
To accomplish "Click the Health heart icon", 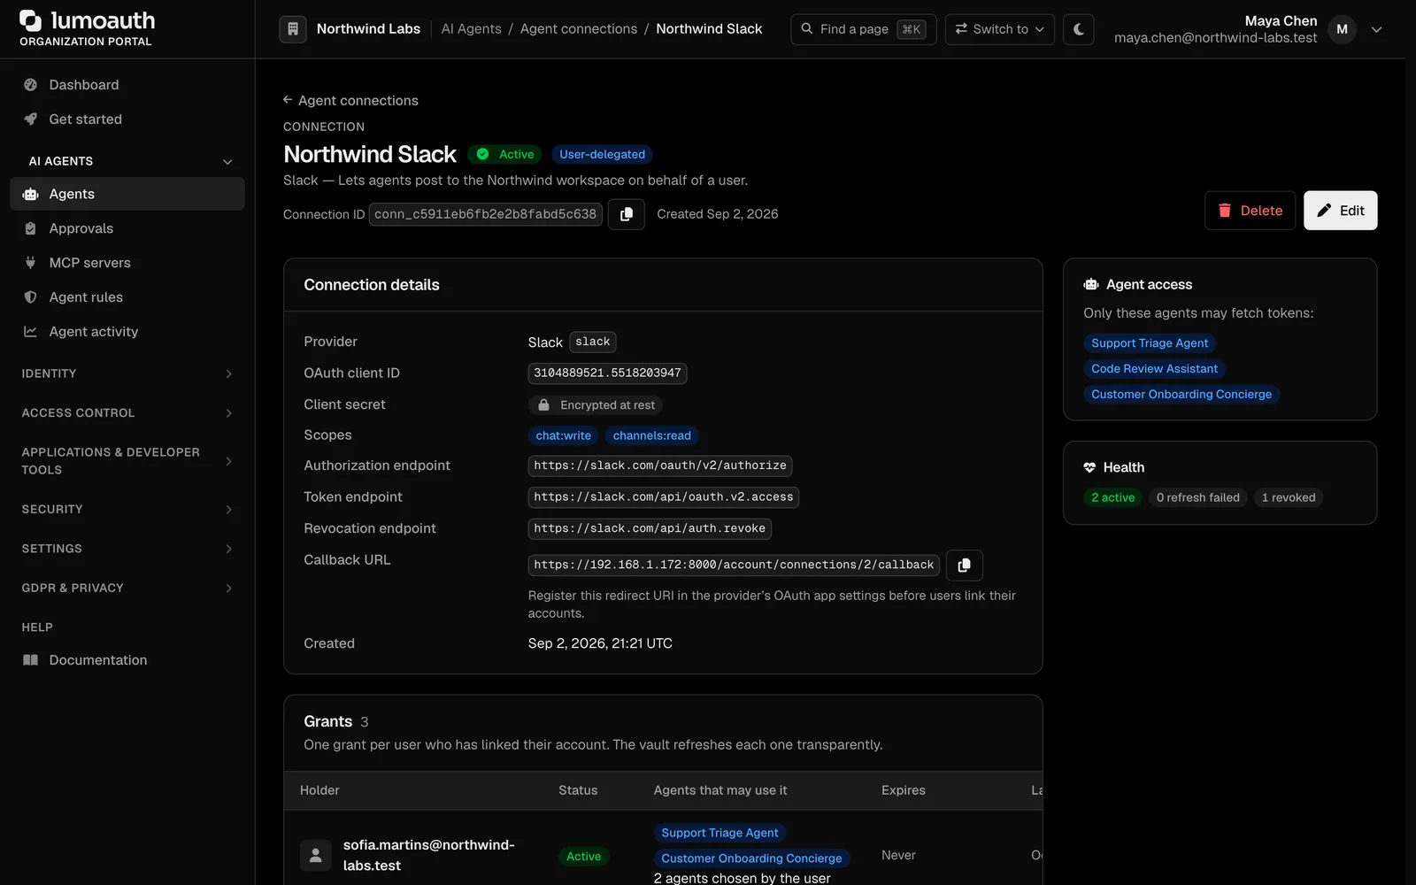I will click(x=1089, y=467).
